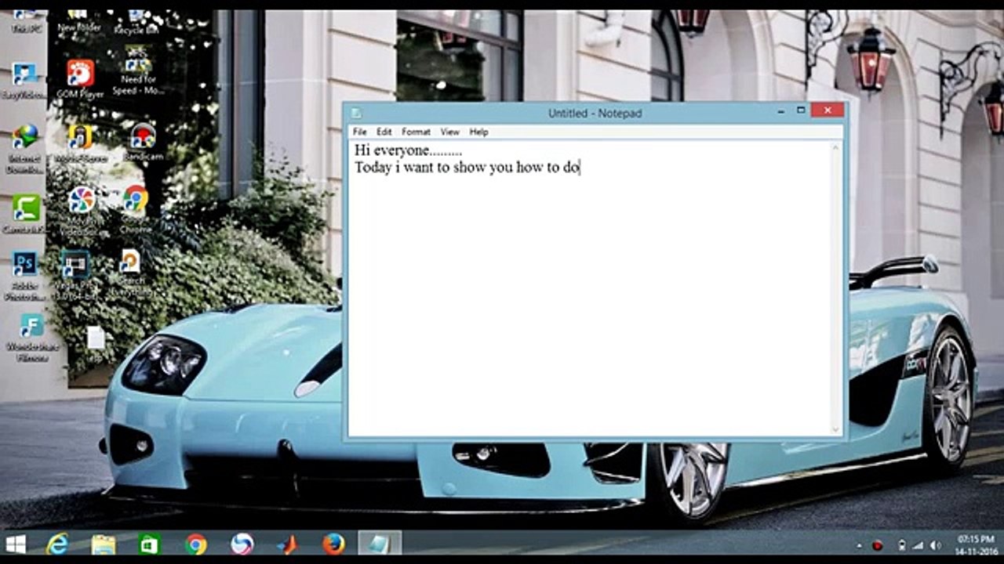Open the Format menu in Notepad
The height and width of the screenshot is (564, 1004).
tap(416, 132)
